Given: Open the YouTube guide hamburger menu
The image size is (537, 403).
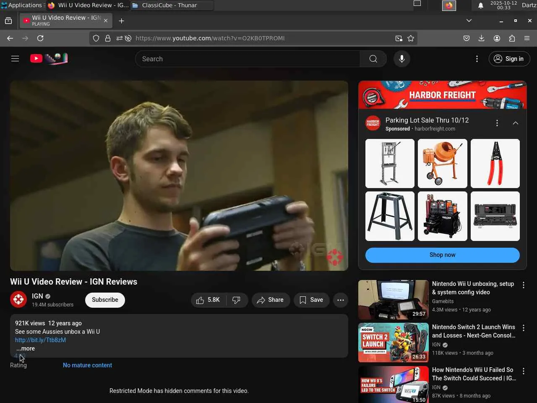Looking at the screenshot, I should pyautogui.click(x=15, y=59).
